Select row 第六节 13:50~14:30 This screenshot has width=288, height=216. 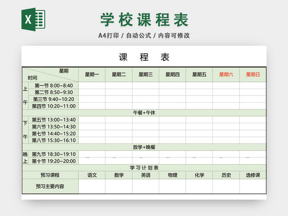54,127
